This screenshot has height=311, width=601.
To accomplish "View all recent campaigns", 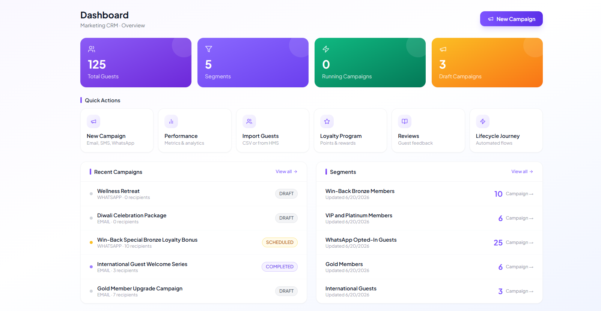I will 286,172.
